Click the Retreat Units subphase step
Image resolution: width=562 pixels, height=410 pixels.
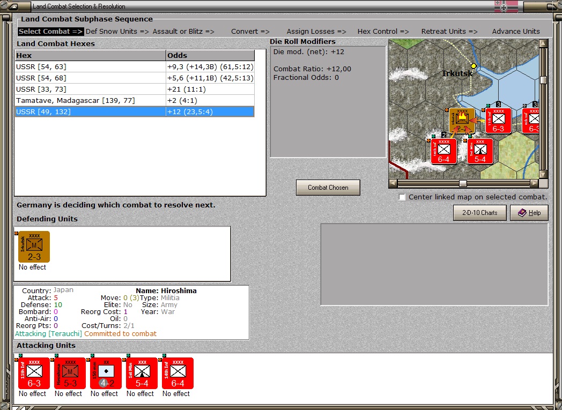coord(449,32)
